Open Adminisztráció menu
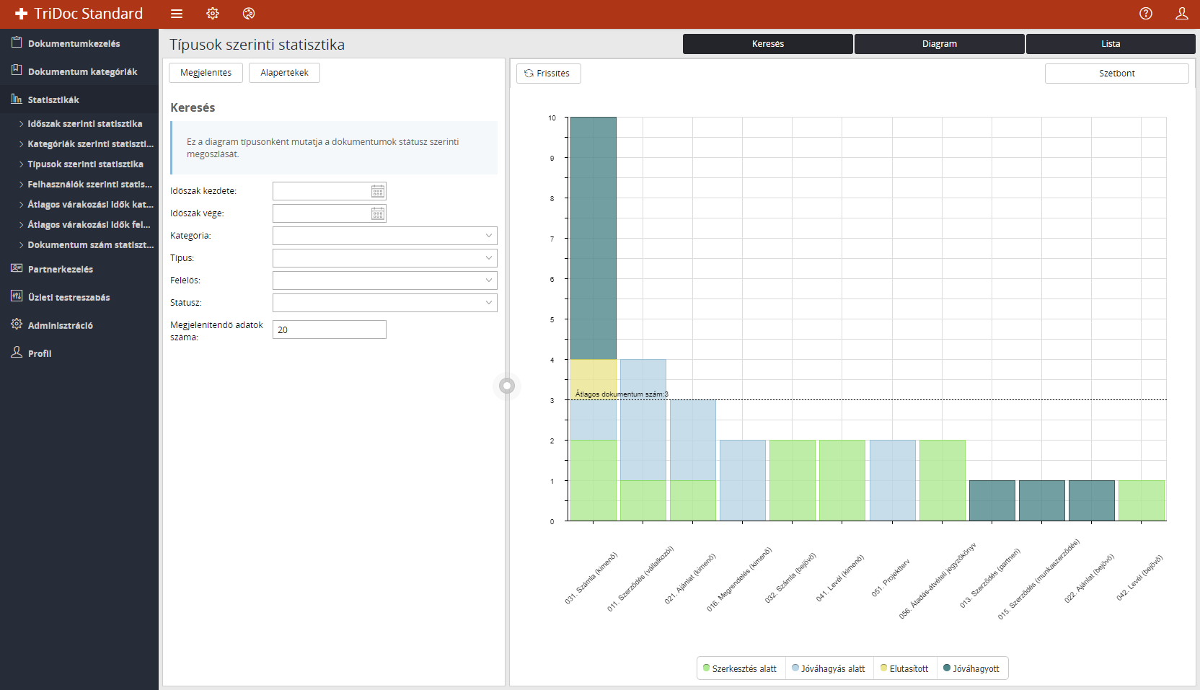 point(79,325)
